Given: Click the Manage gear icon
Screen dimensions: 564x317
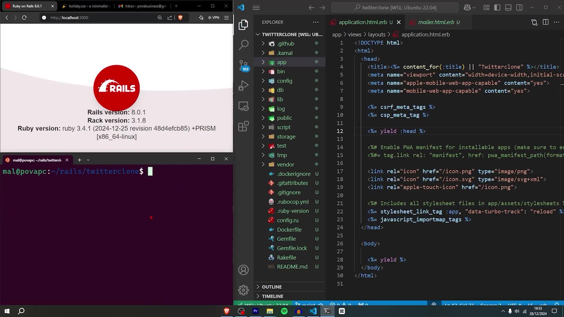Looking at the screenshot, I should (x=244, y=290).
